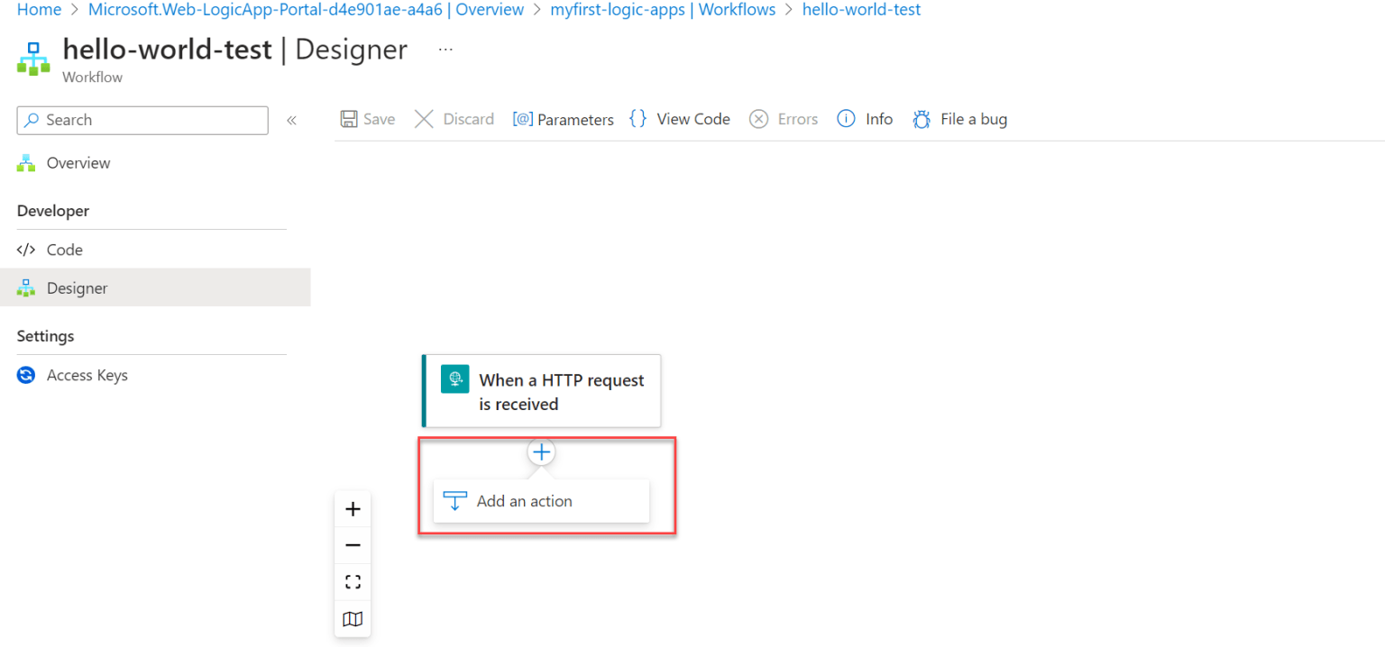Discard changes with the Discard icon
The height and width of the screenshot is (647, 1385).
pos(424,118)
